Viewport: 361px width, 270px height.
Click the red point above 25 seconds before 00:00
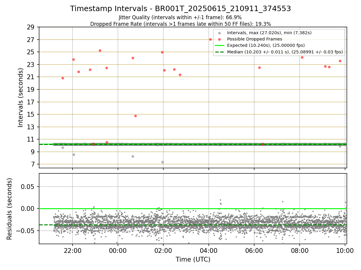[100, 50]
